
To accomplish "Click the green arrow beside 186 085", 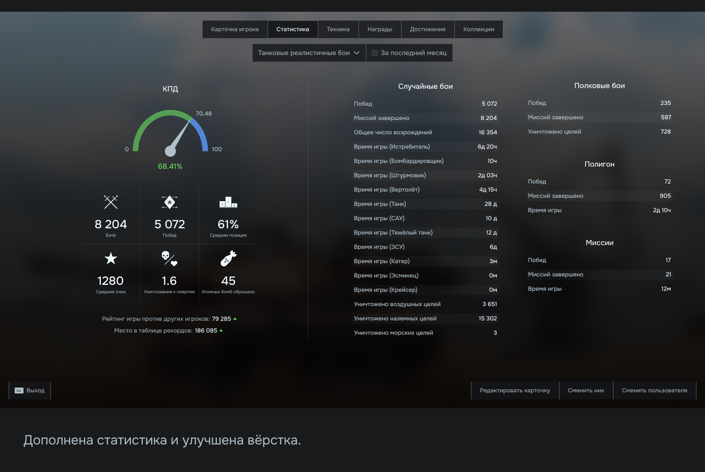I will (x=221, y=330).
